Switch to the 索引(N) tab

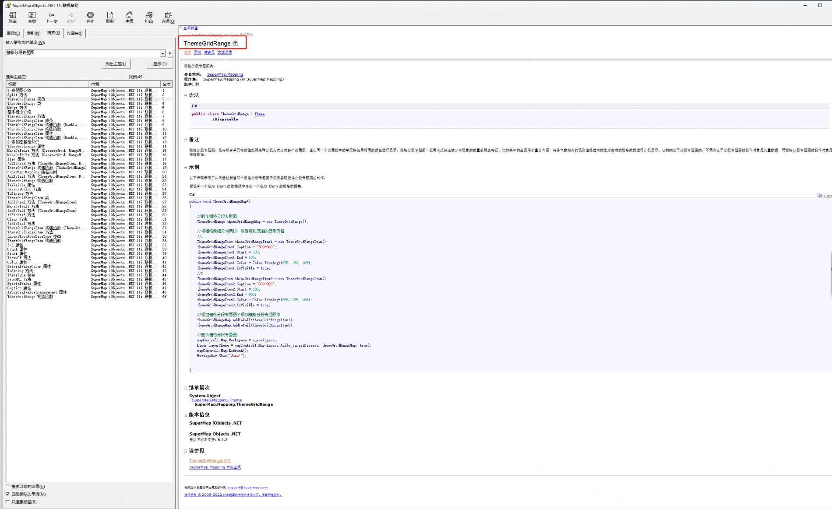[33, 33]
